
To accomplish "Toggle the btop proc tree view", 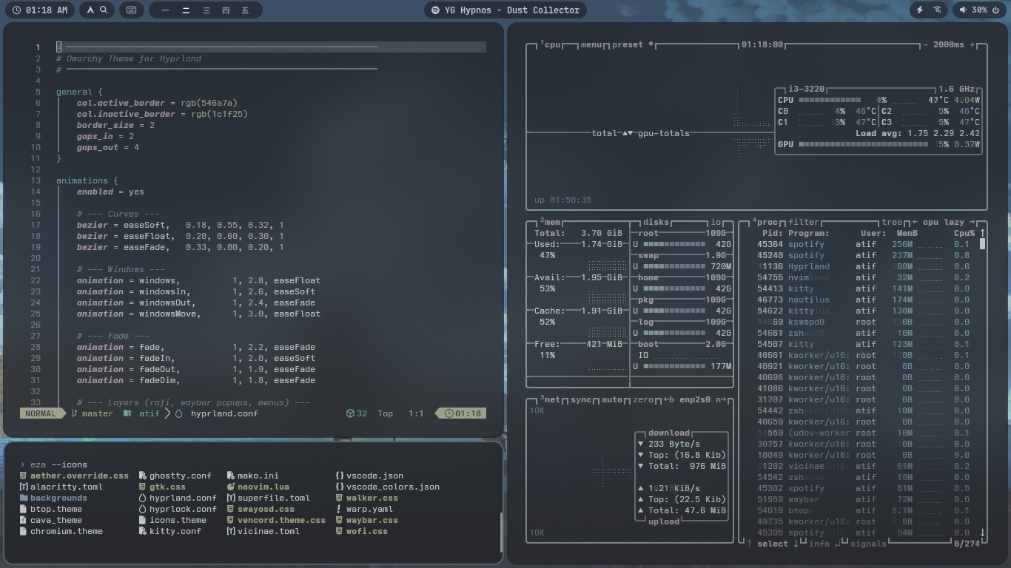I will (x=892, y=222).
